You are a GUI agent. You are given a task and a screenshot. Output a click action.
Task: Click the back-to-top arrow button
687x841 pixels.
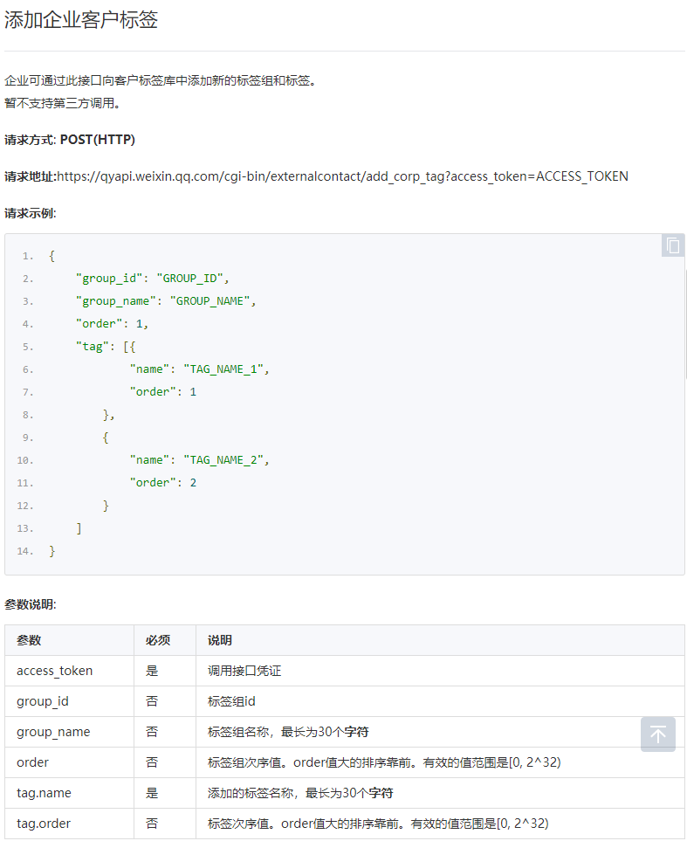[657, 734]
